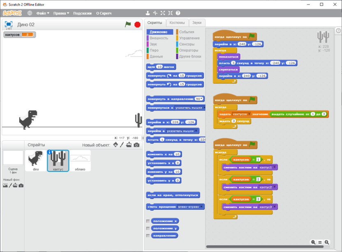Switch to the Звуки tab
Viewport: 342px width, 252px height.
197,23
